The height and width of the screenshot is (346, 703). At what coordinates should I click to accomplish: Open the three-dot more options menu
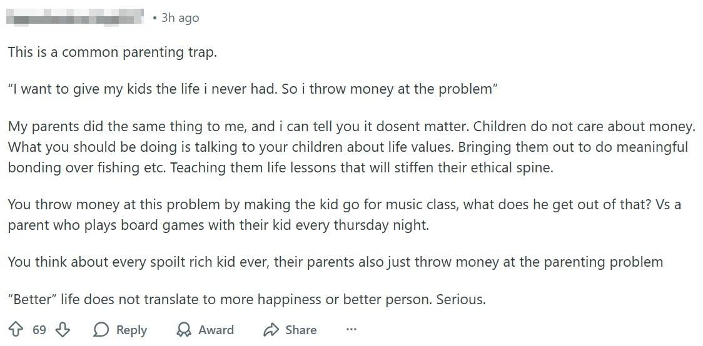(351, 330)
